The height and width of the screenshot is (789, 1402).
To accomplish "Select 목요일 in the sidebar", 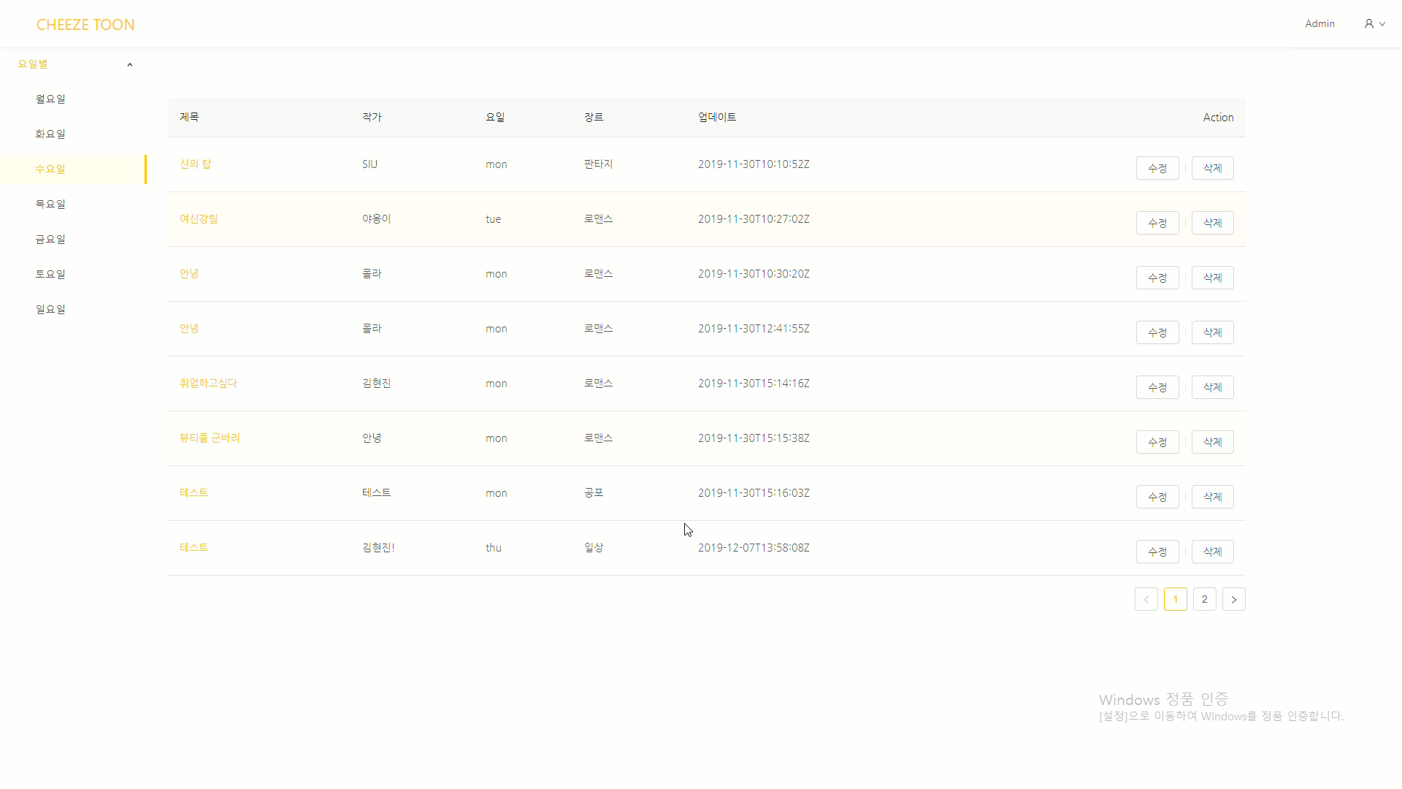I will (50, 204).
